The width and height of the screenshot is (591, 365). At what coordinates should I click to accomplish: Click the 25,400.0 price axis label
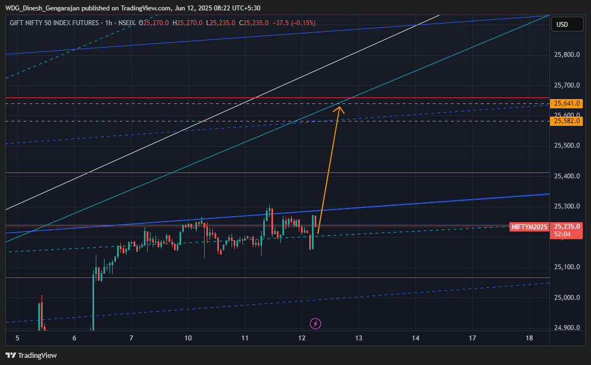point(567,176)
